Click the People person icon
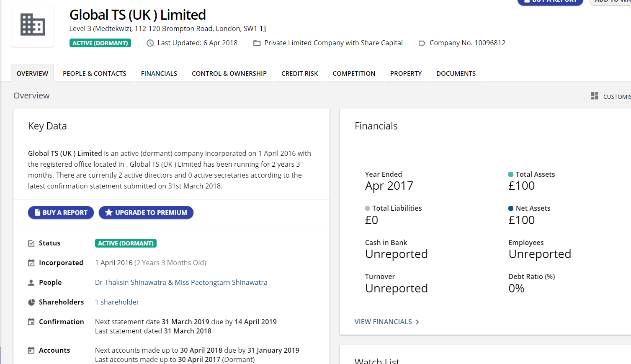The image size is (631, 364). coord(31,283)
